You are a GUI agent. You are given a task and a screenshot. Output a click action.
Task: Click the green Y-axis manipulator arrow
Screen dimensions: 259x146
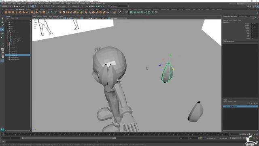click(170, 56)
